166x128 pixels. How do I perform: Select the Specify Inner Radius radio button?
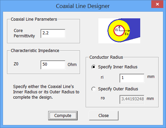click(x=94, y=67)
